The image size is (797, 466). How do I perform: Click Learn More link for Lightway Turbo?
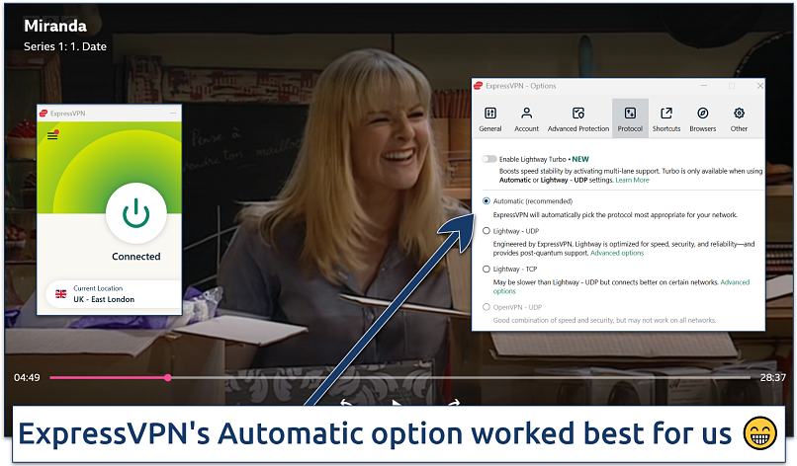[633, 181]
